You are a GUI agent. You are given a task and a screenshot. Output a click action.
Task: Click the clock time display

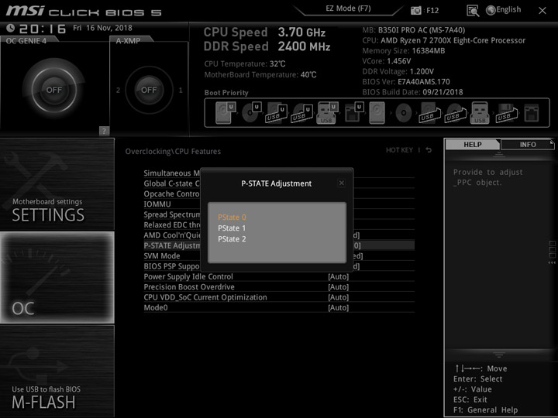tap(43, 29)
